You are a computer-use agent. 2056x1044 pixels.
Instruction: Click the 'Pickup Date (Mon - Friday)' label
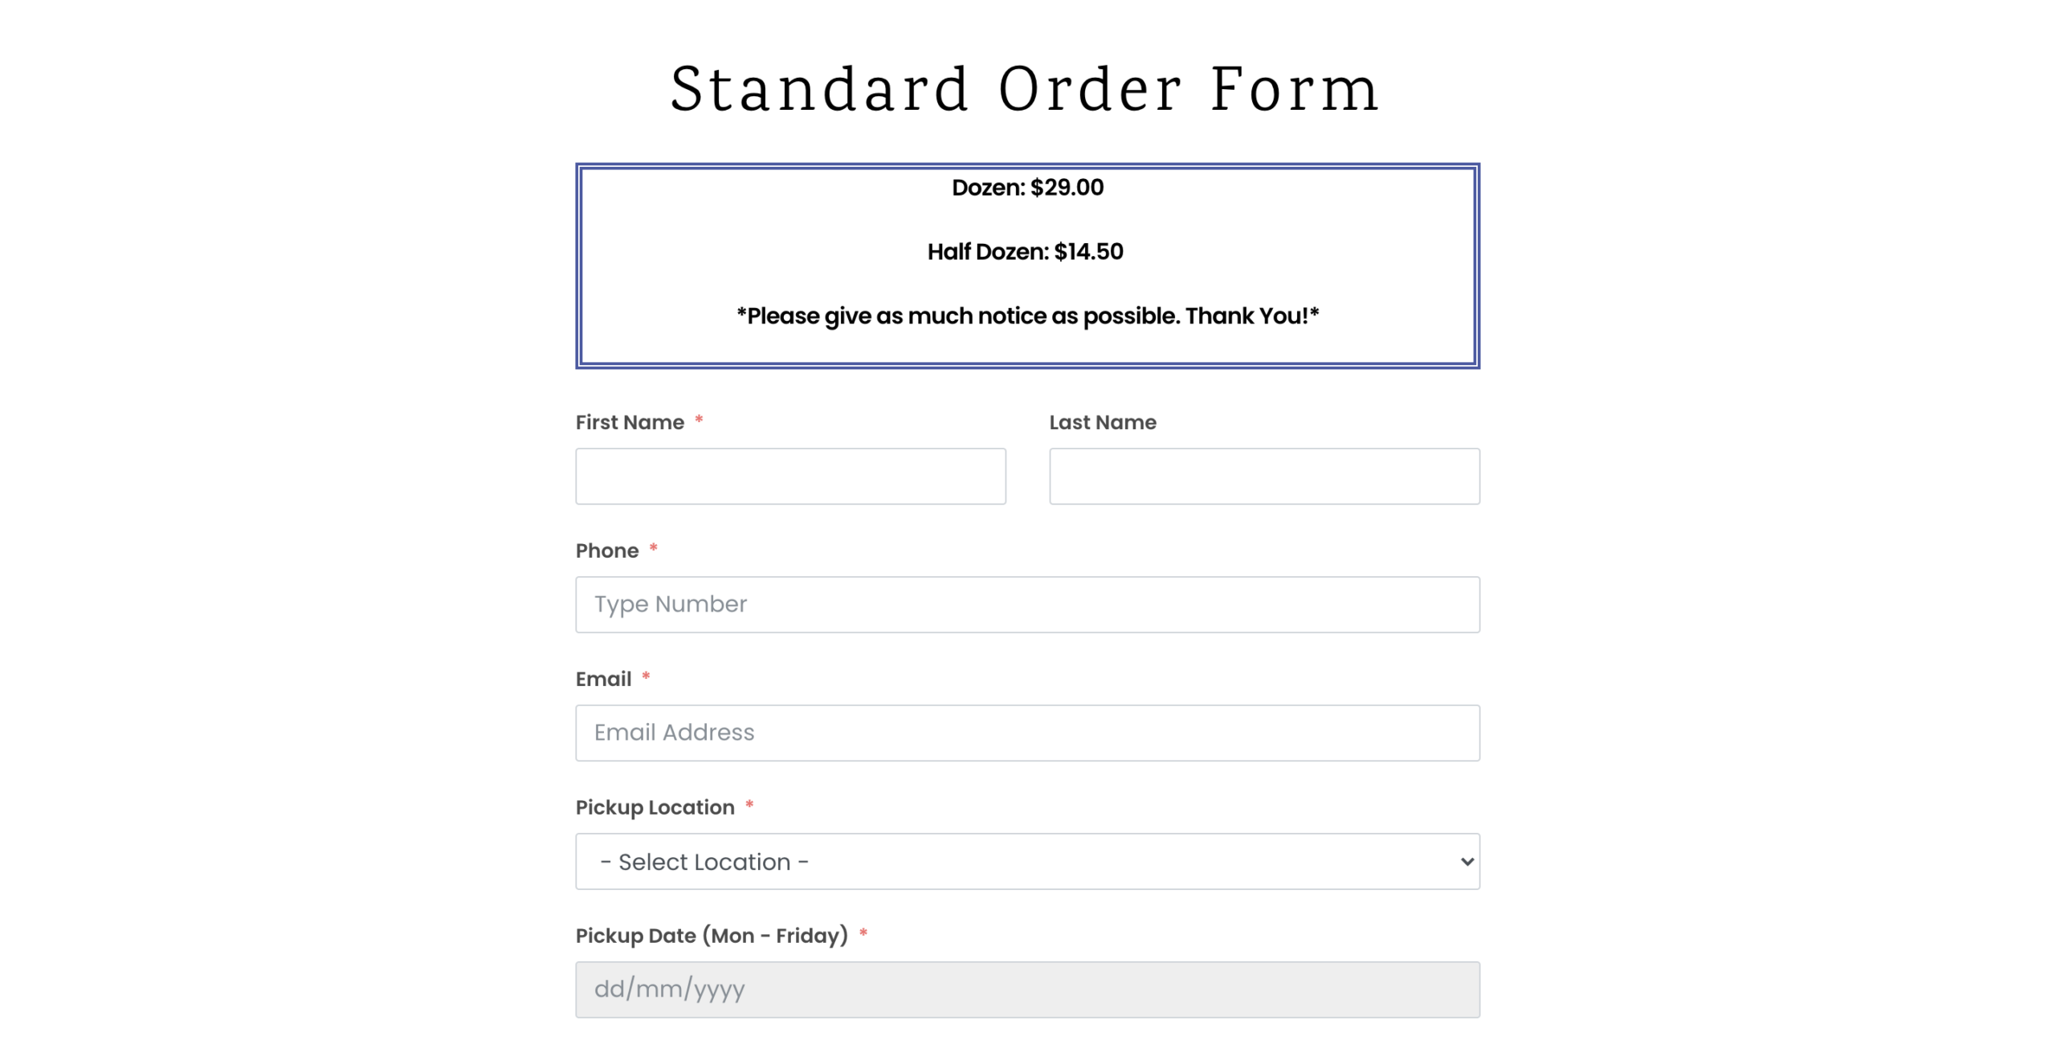pos(712,936)
